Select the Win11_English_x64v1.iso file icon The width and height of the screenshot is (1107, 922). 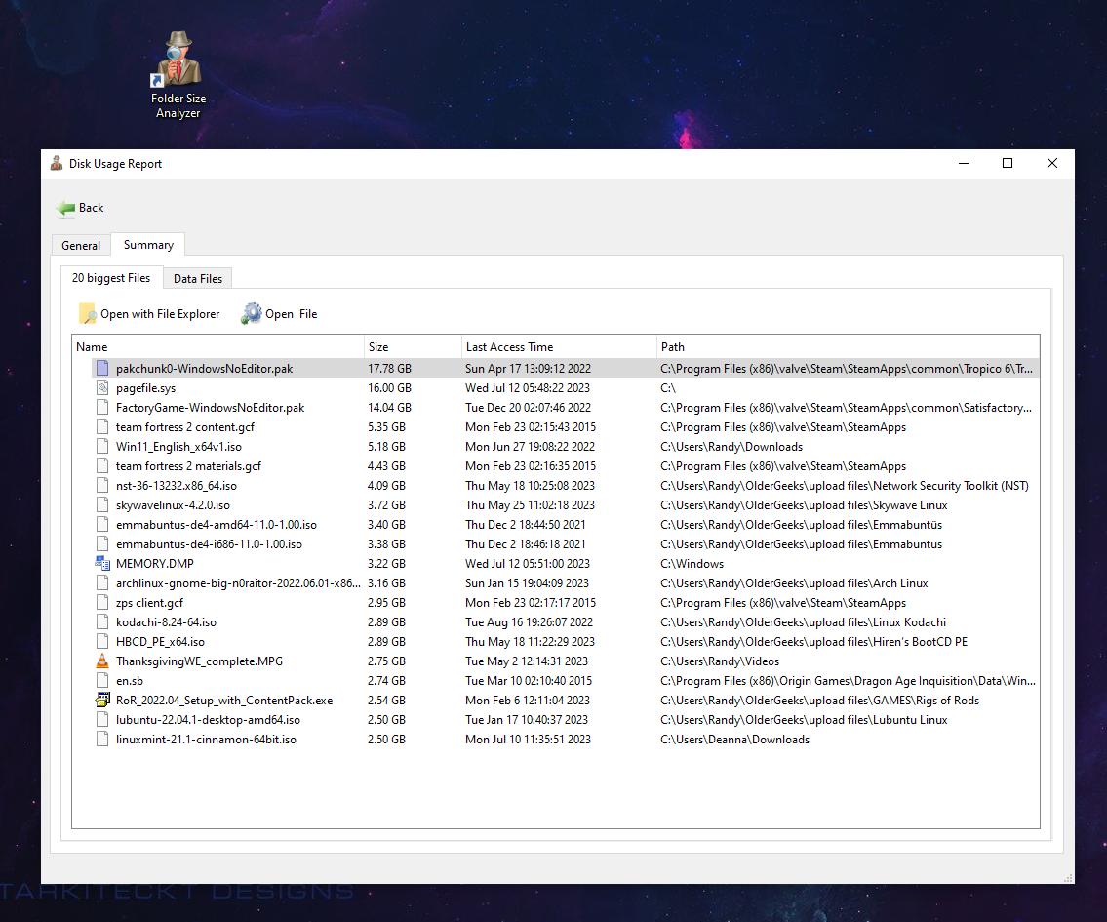tap(102, 446)
